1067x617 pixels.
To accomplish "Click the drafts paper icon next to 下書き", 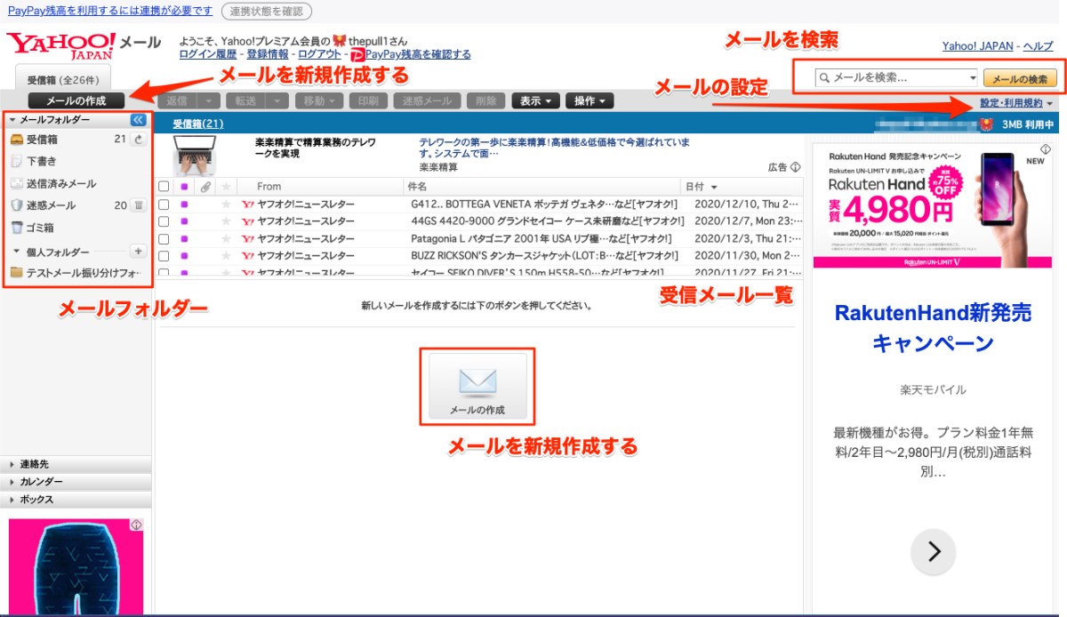I will point(16,162).
